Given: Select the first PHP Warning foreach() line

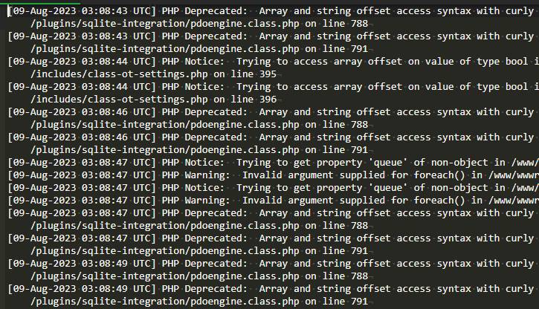Looking at the screenshot, I should click(x=268, y=175).
